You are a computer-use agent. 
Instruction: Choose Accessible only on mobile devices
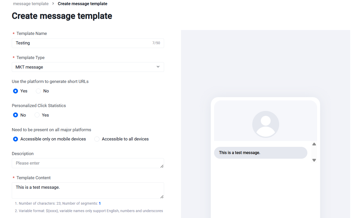pyautogui.click(x=16, y=139)
